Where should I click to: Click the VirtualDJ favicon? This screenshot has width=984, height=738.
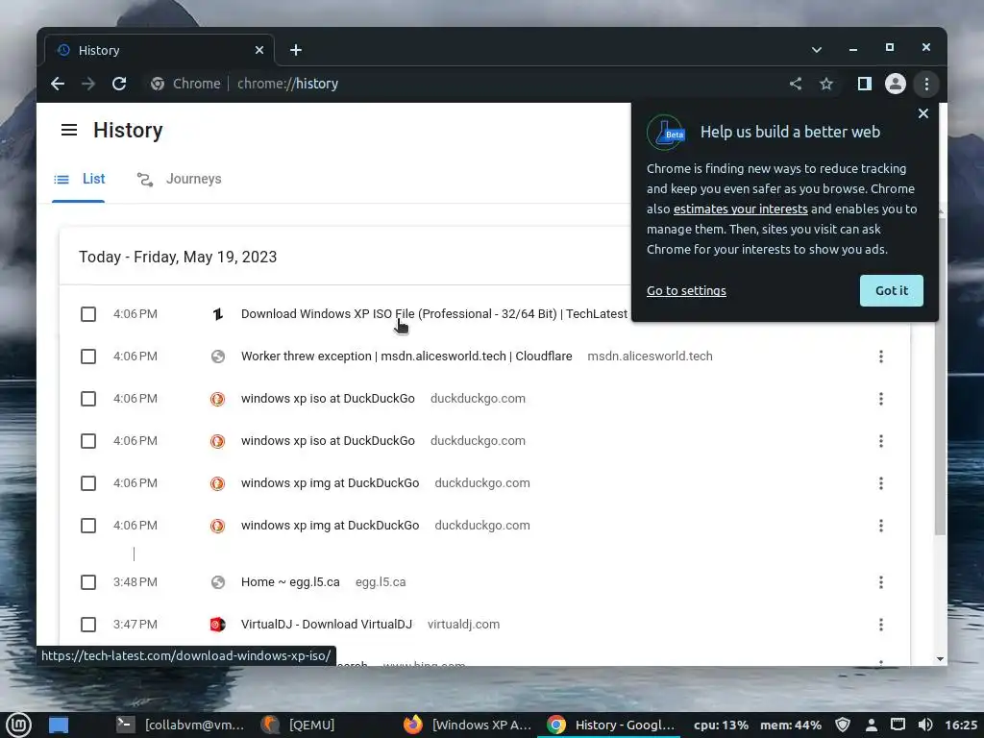pos(218,625)
